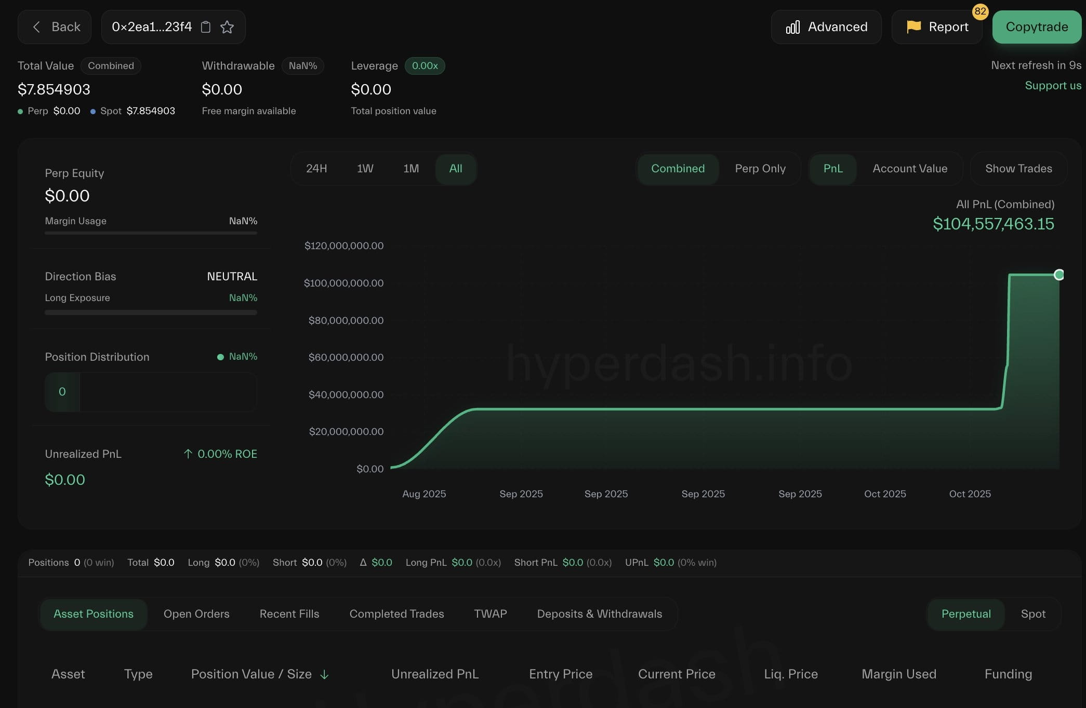The height and width of the screenshot is (708, 1086).
Task: Click the yellow Report flag icon
Action: click(913, 26)
